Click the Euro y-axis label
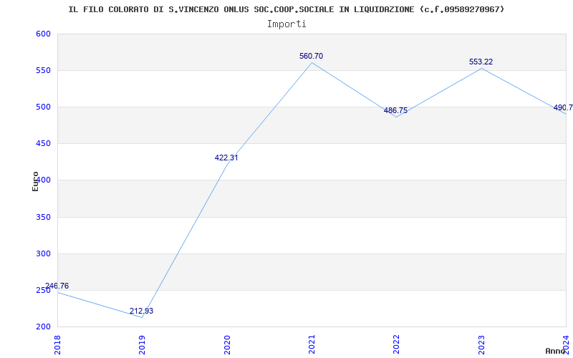 [35, 182]
